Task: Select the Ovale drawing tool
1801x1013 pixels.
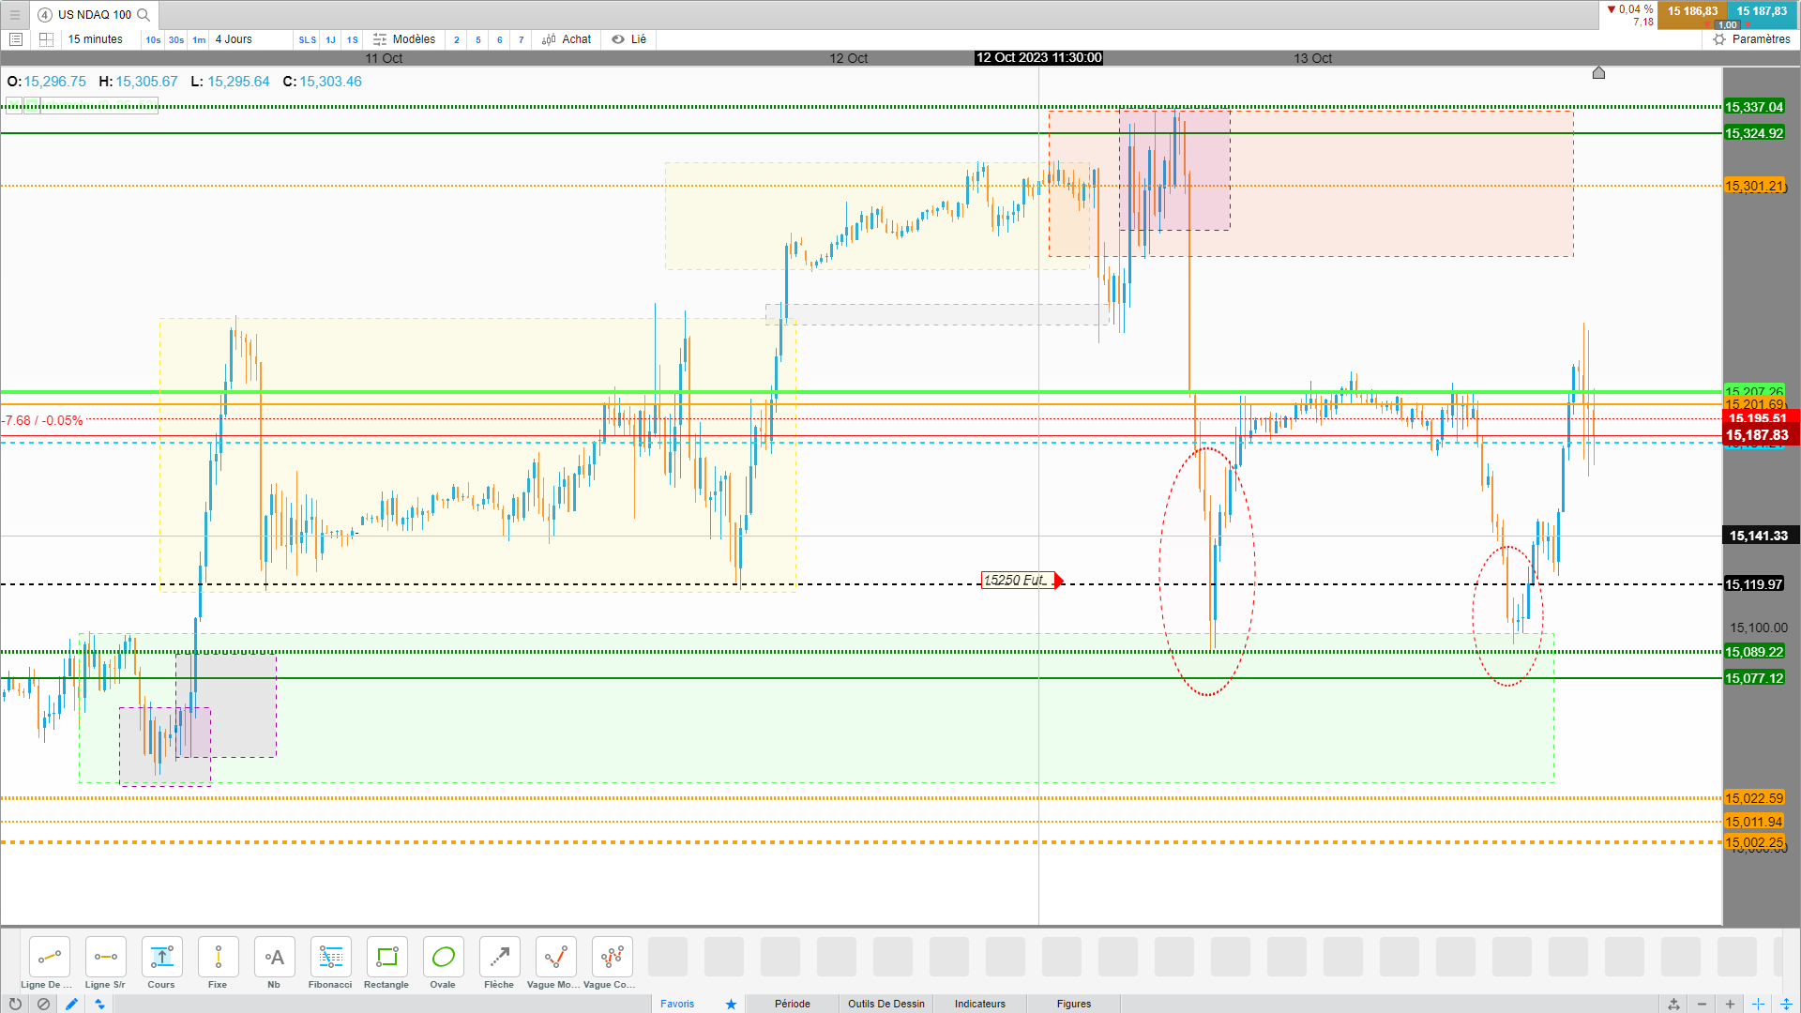Action: click(x=443, y=958)
